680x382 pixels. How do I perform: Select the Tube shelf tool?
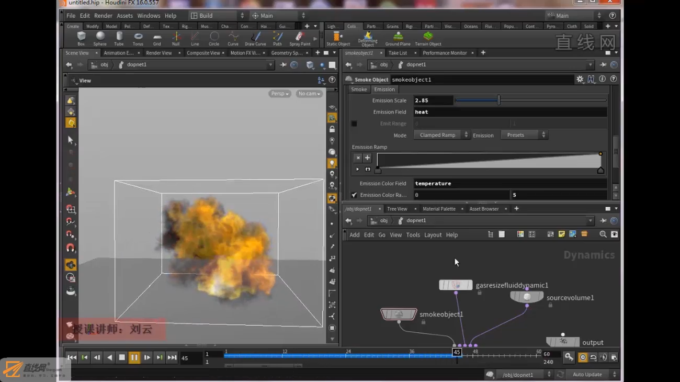pyautogui.click(x=119, y=38)
